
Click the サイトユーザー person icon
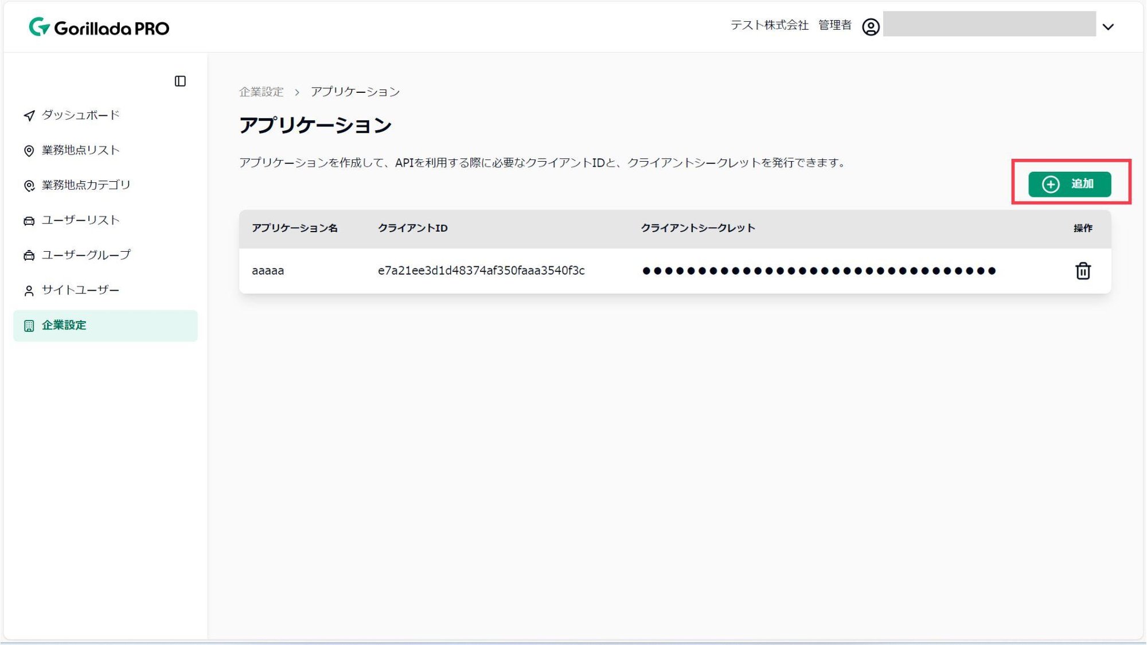point(29,291)
